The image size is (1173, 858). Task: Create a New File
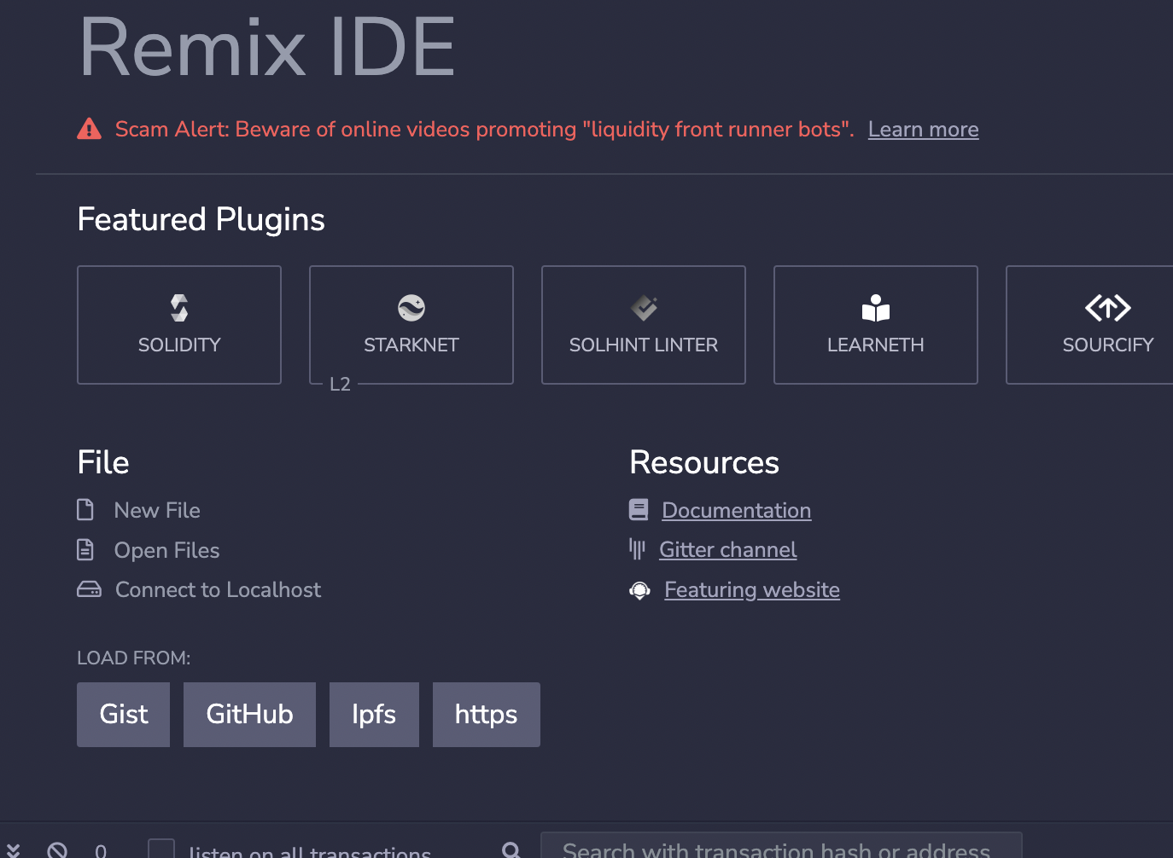click(157, 510)
